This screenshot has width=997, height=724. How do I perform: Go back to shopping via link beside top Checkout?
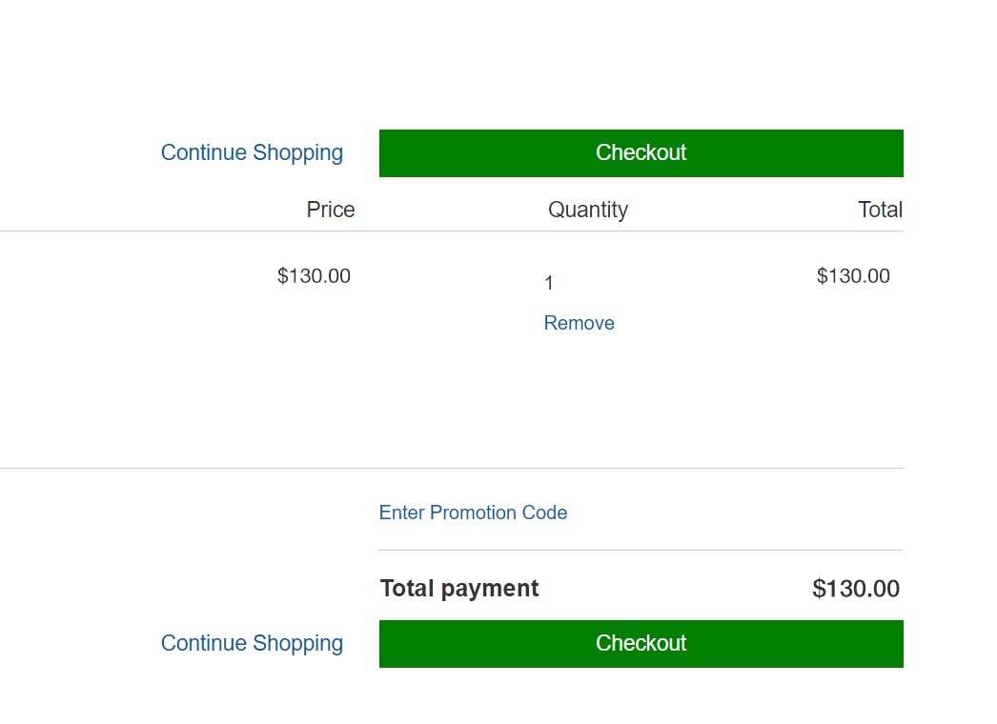coord(252,152)
